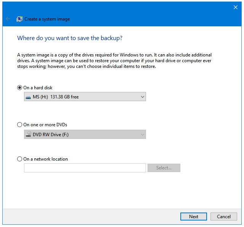Expand the hard disk chevron arrow
Viewport: 244px width, 227px height.
click(142, 97)
